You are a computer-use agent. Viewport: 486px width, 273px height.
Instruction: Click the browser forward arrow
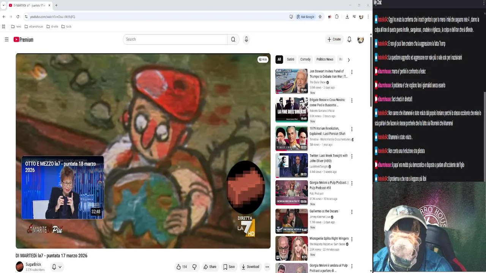[11, 17]
